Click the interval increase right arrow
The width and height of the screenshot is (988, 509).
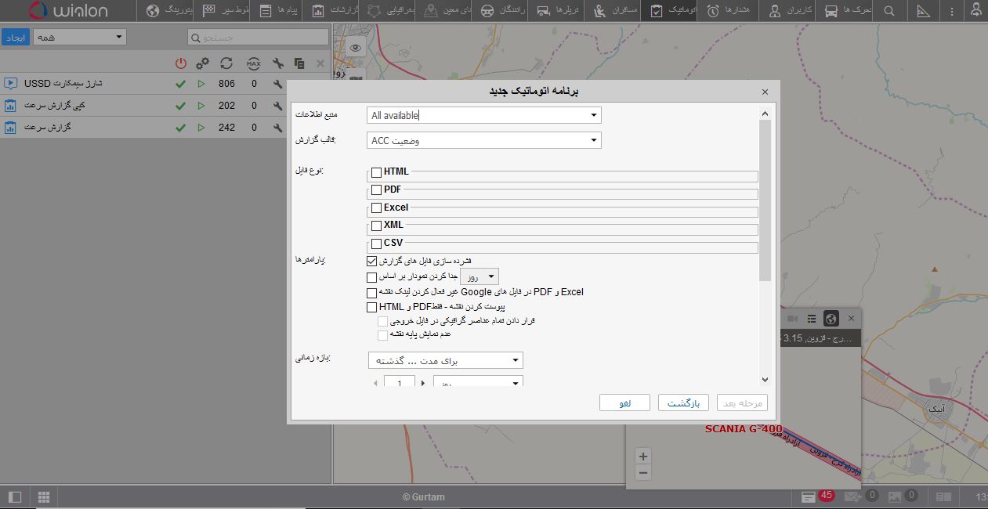423,383
